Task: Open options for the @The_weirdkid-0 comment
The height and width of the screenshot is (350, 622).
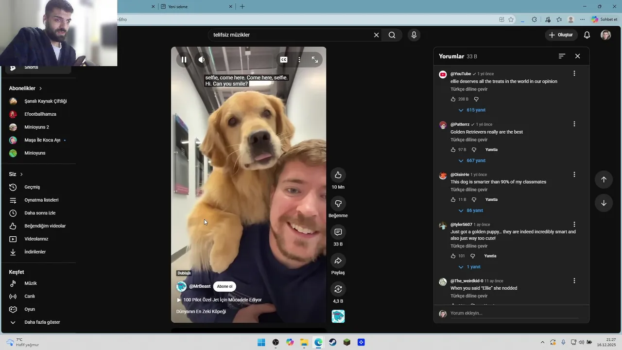Action: coord(574,280)
